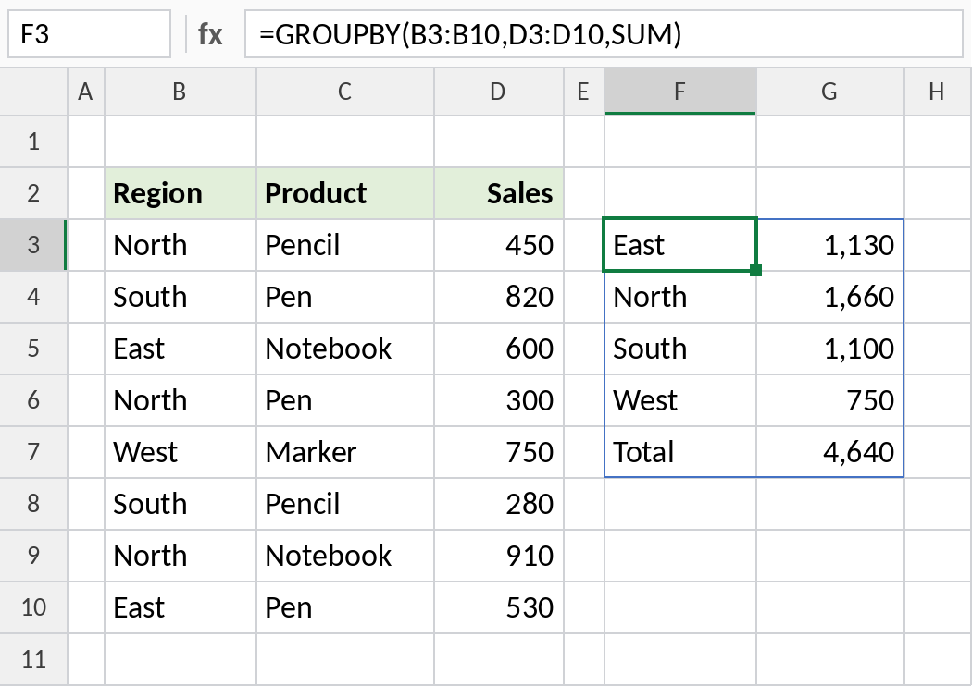972x686 pixels.
Task: Click the Pencil cell in row 8
Action: [x=345, y=503]
